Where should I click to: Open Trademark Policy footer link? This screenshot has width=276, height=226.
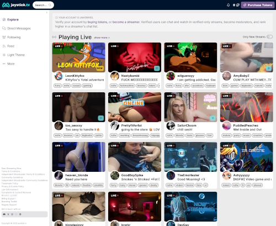[x=10, y=183]
